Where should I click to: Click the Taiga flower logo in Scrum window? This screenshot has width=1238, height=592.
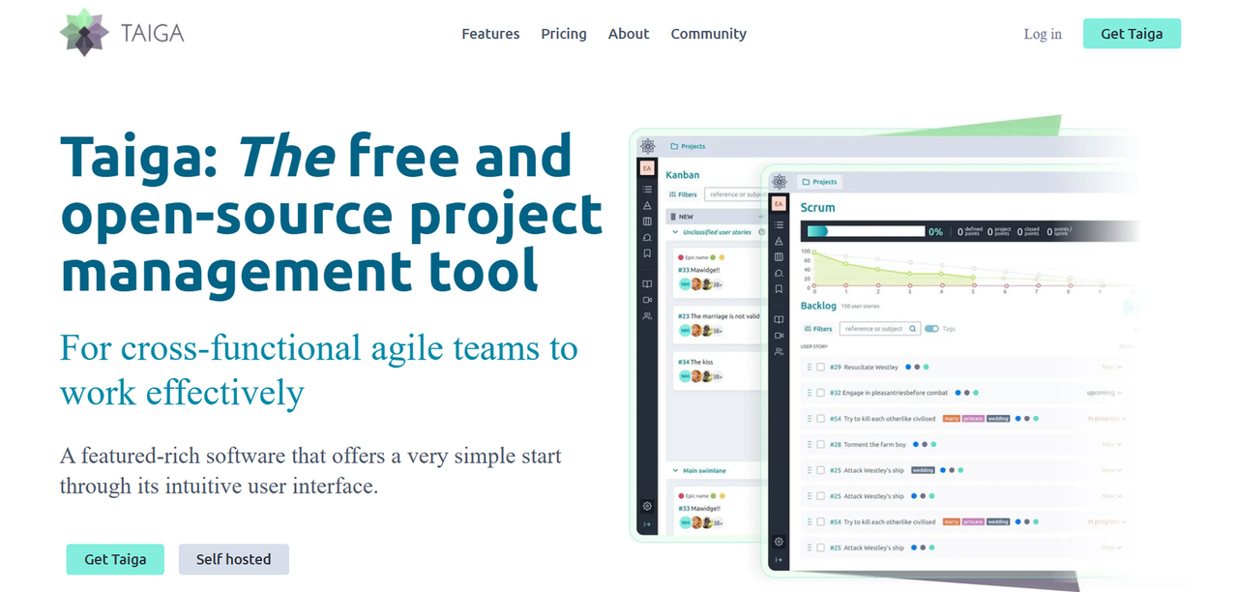[779, 182]
